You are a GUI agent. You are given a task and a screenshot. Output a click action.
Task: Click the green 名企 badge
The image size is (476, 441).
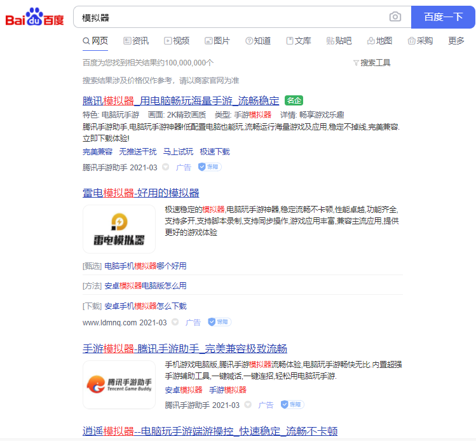tap(294, 100)
